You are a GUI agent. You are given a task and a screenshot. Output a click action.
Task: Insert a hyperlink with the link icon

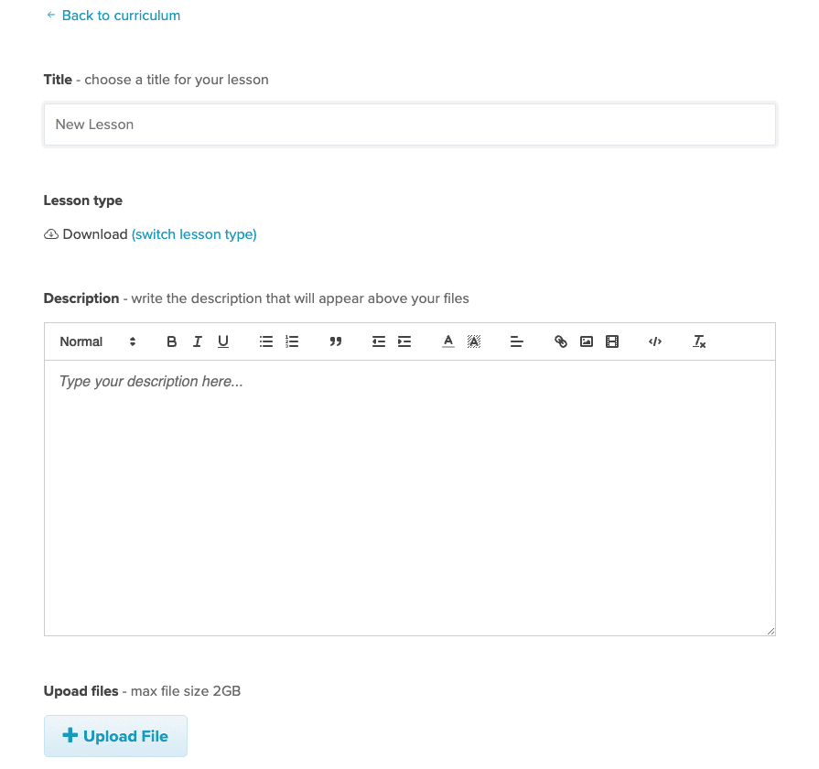point(560,341)
